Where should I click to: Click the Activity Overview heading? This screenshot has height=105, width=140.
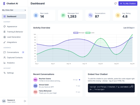pos(42,28)
